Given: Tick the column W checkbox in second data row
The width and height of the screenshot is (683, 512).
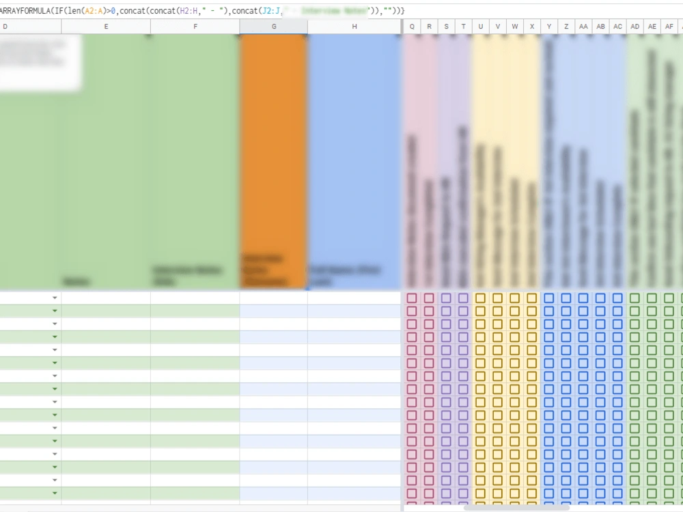Looking at the screenshot, I should (515, 311).
